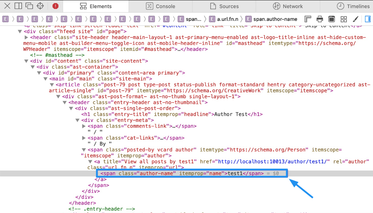
Task: Collapse the div id="primary" node
Action: tap(39, 73)
